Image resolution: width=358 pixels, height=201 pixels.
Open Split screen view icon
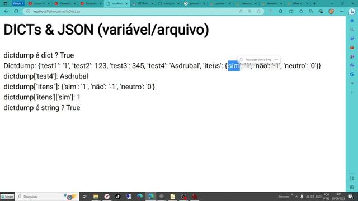tap(291, 11)
